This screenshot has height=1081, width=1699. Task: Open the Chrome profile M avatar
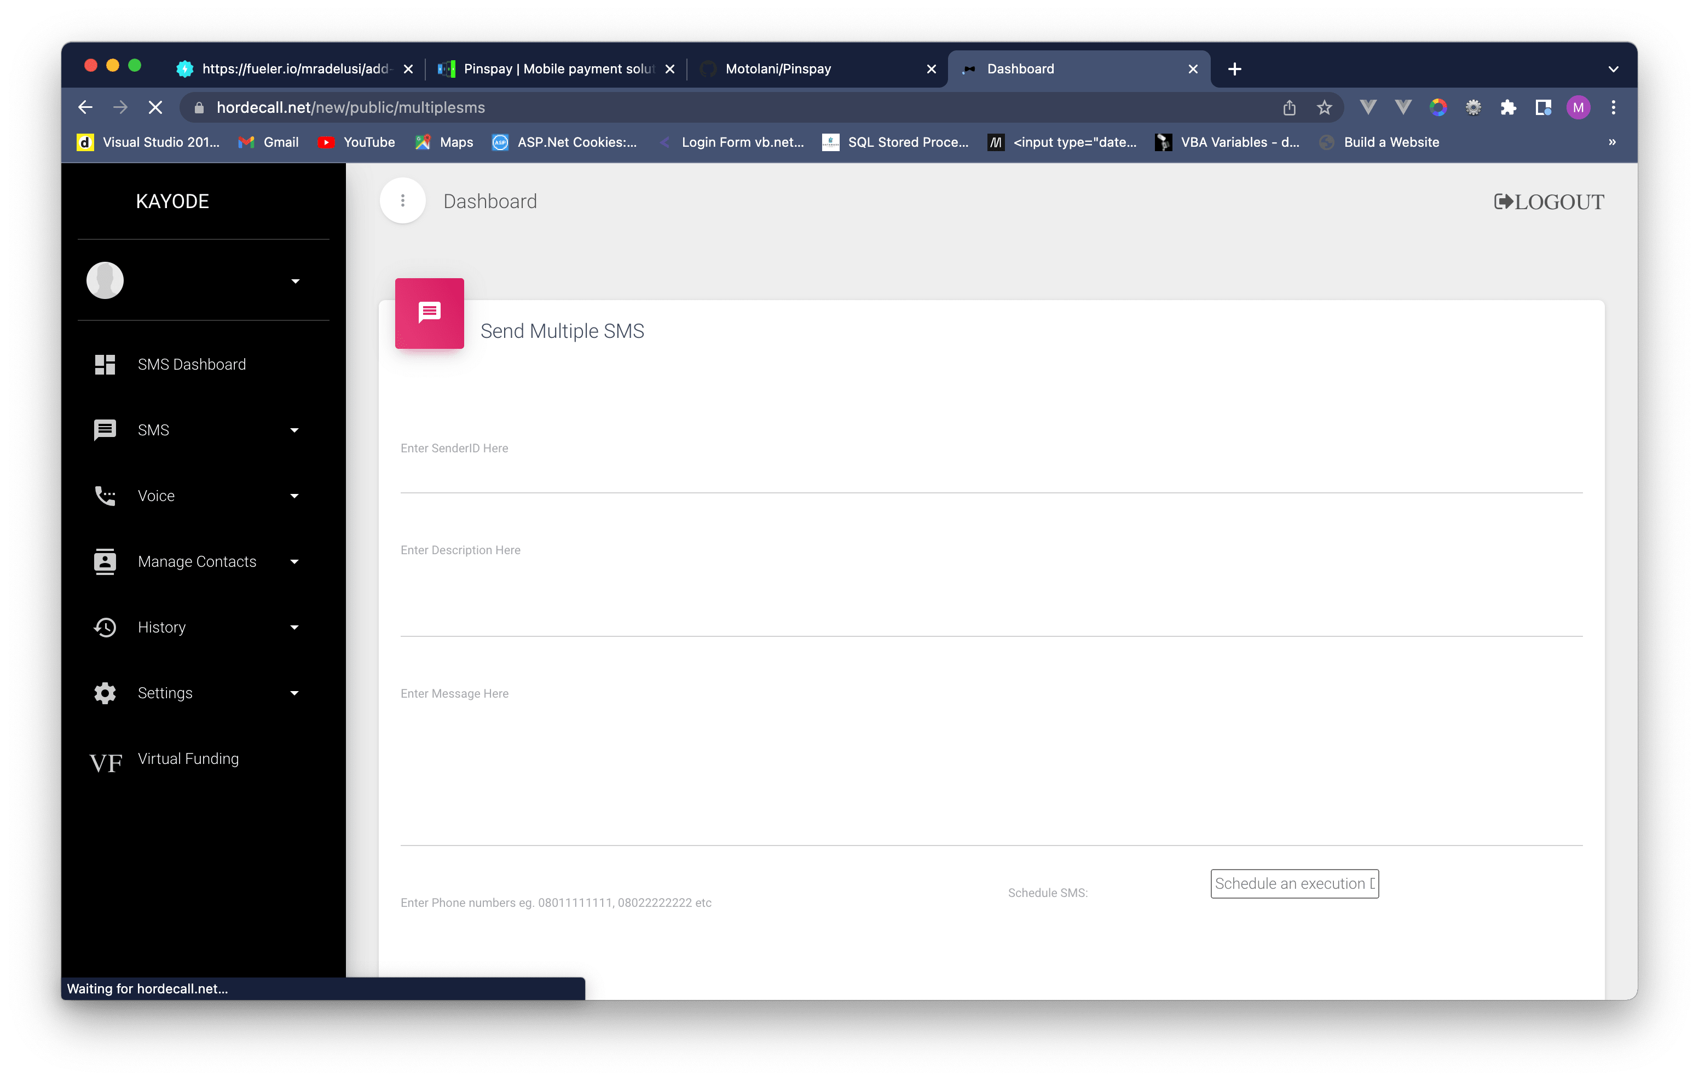[x=1579, y=107]
